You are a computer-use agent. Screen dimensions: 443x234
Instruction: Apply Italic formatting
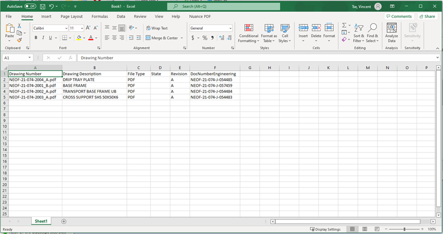coord(43,38)
